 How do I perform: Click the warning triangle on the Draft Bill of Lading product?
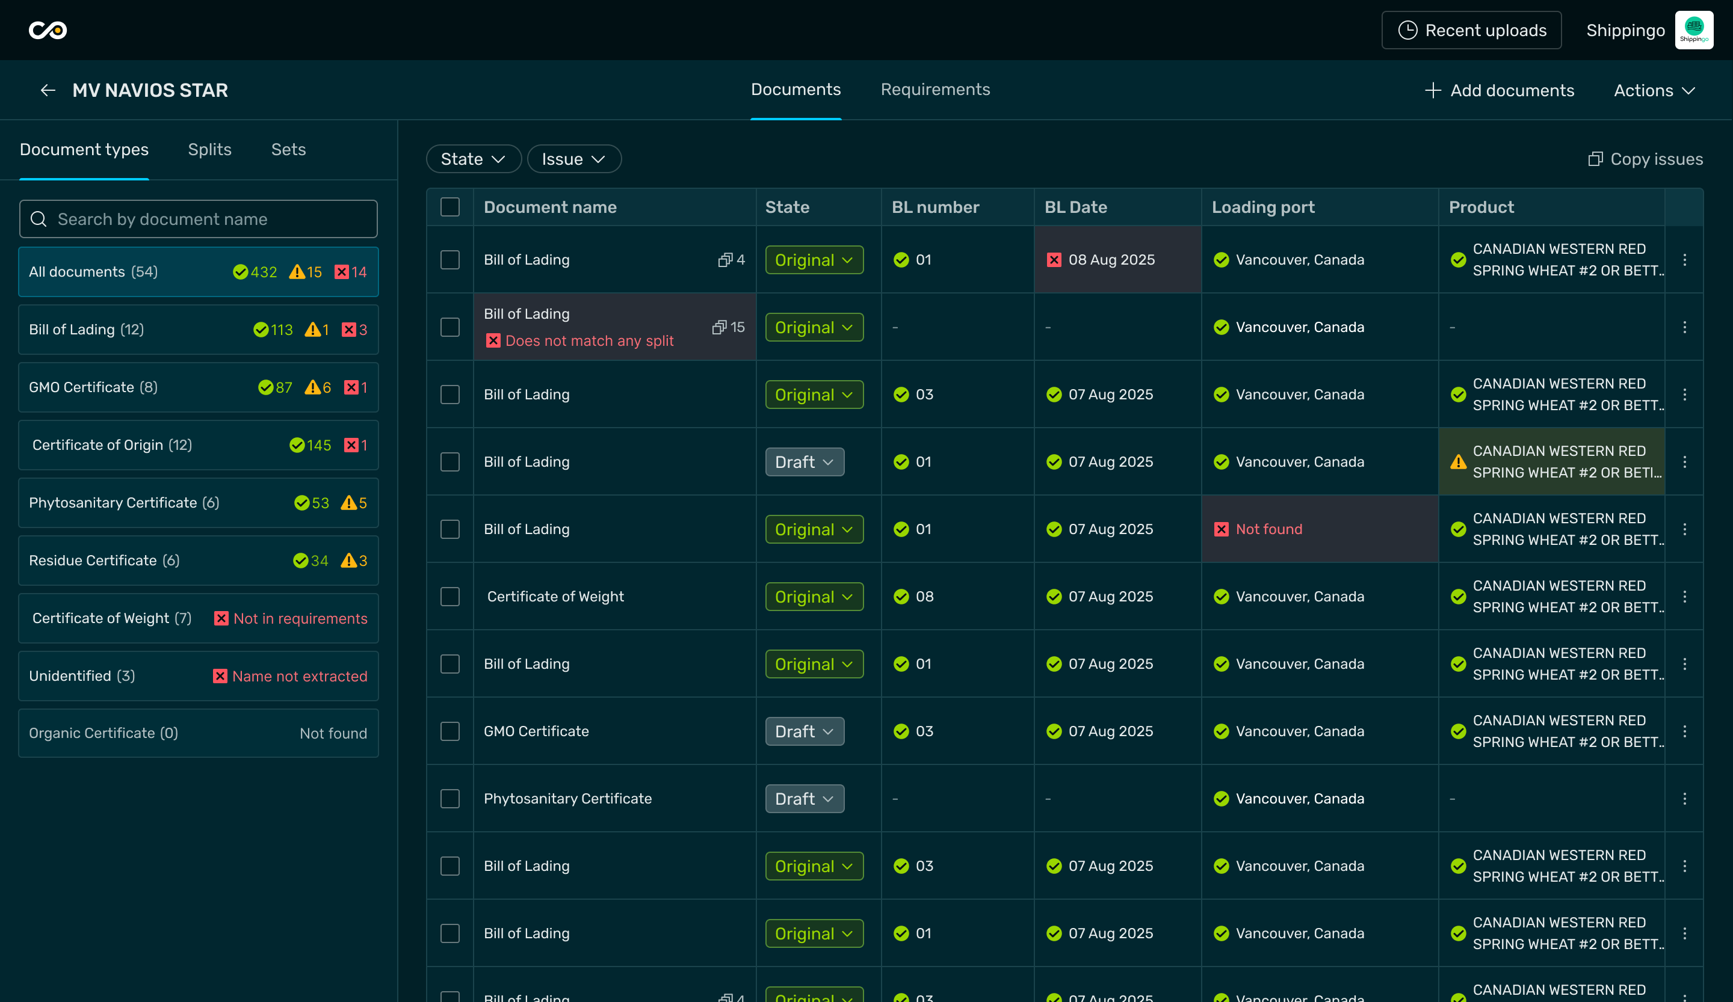click(x=1458, y=462)
